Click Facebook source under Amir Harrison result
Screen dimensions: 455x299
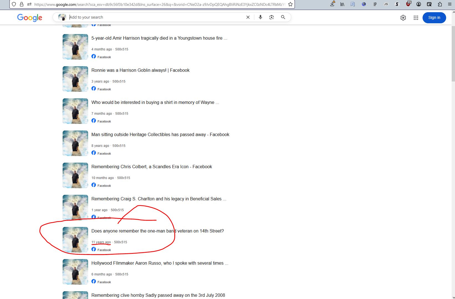(101, 57)
